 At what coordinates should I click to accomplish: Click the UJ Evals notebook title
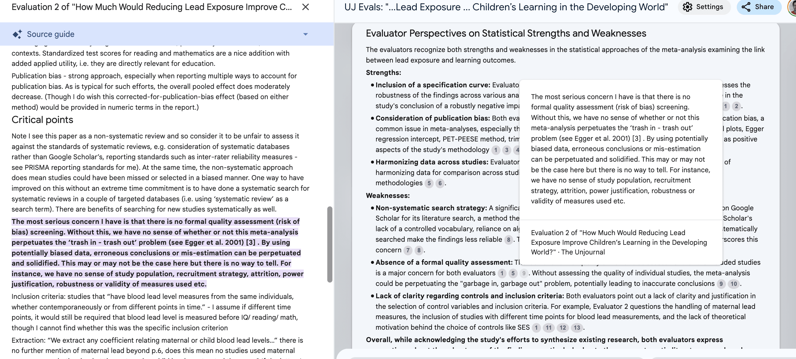click(506, 7)
